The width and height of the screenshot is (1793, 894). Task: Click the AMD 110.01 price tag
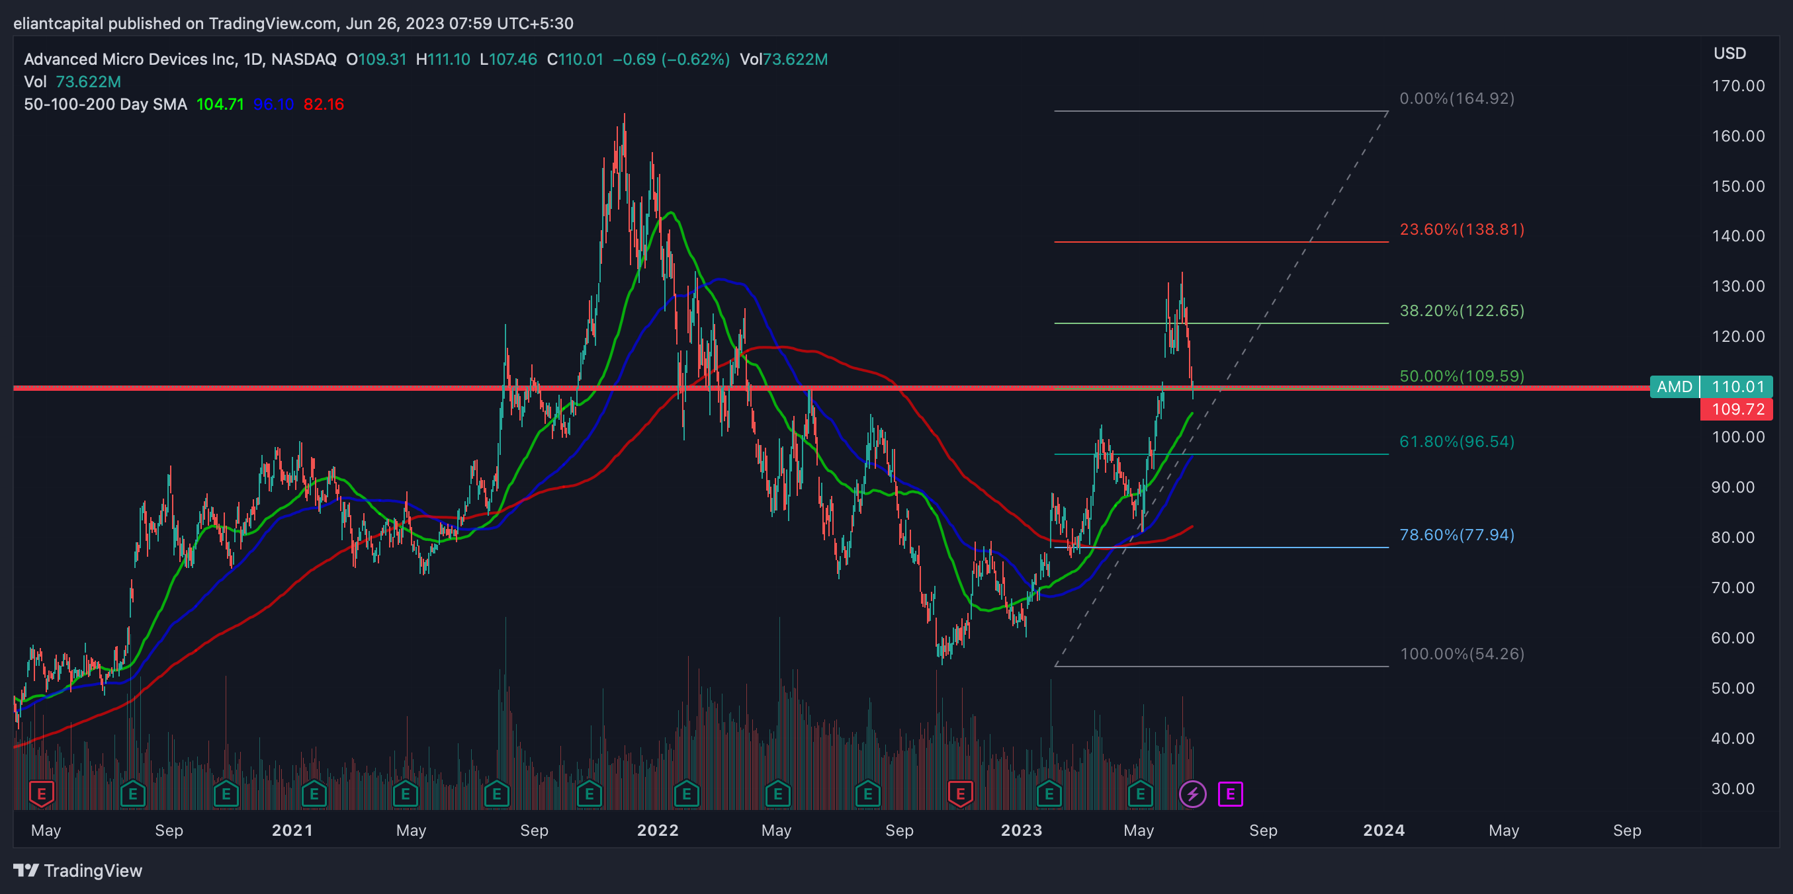[x=1711, y=387]
